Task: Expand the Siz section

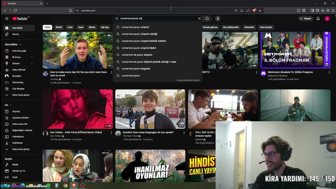Action: (8, 105)
